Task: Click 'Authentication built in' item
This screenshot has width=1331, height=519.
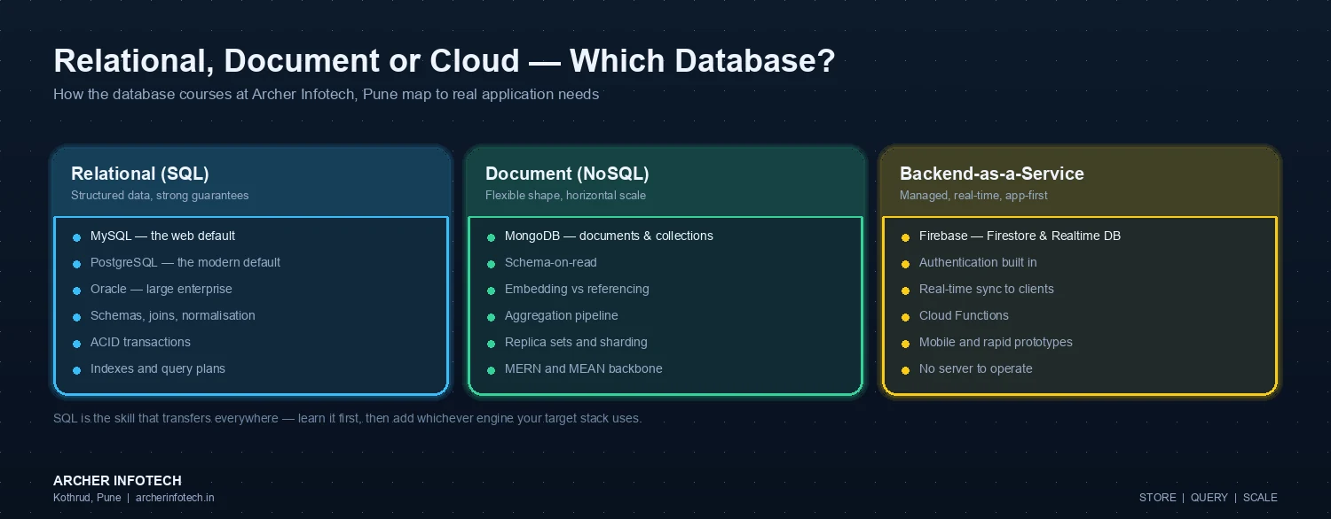Action: point(978,263)
